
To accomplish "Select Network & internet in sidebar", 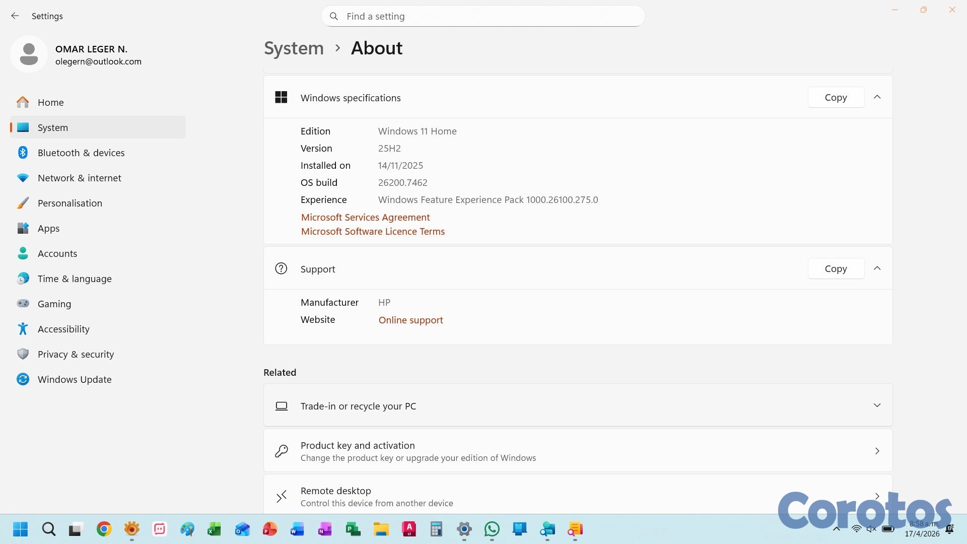I will 79,178.
